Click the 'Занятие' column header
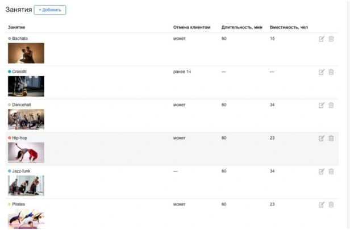Viewport: 350px width, 230px height. click(16, 27)
